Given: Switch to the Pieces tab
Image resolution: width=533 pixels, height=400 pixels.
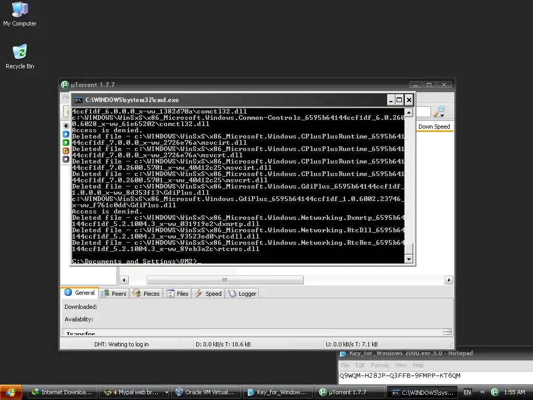Looking at the screenshot, I should (x=146, y=294).
